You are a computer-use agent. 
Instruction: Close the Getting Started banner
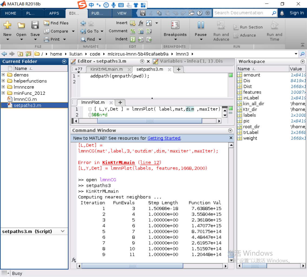[x=231, y=138]
